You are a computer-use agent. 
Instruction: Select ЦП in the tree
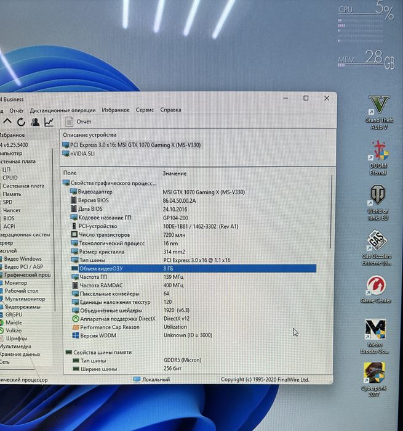tap(6, 170)
